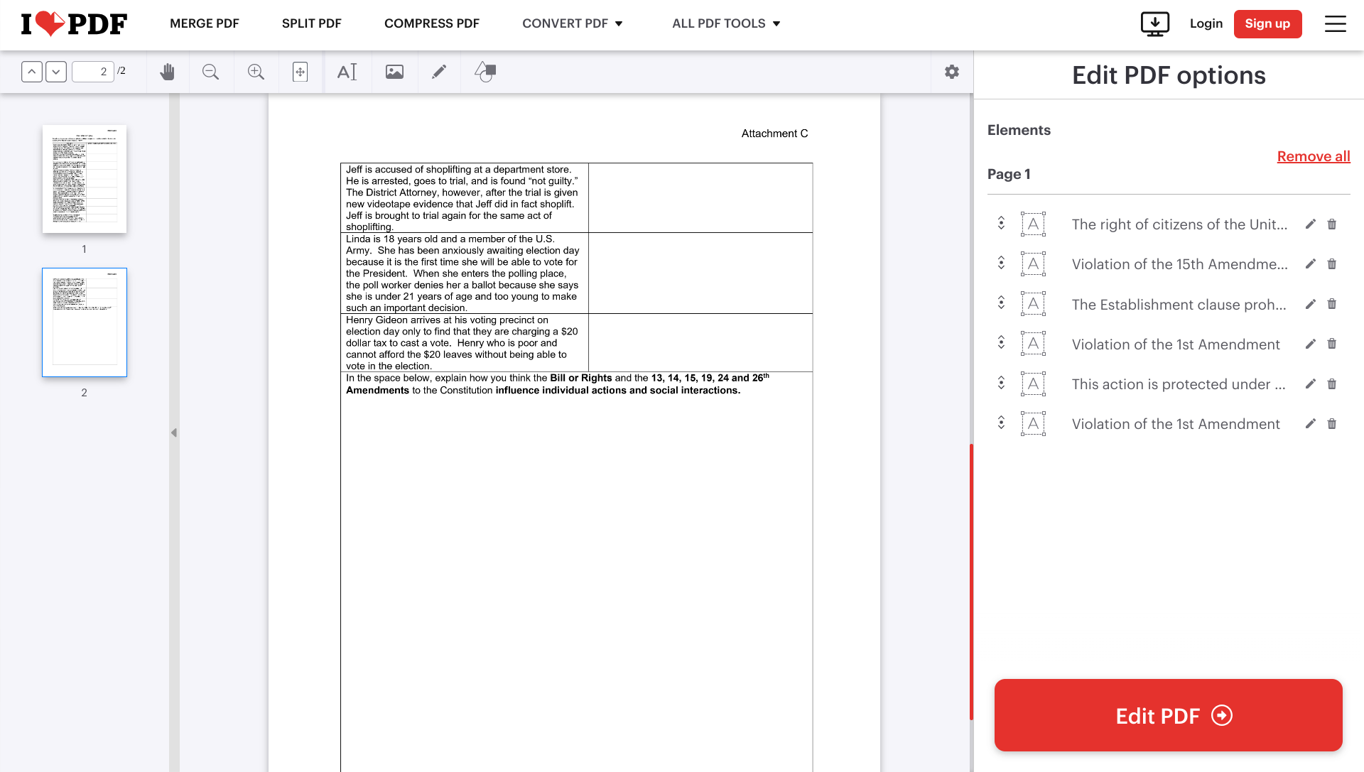Zoom in on the document
The width and height of the screenshot is (1364, 772).
click(x=256, y=72)
